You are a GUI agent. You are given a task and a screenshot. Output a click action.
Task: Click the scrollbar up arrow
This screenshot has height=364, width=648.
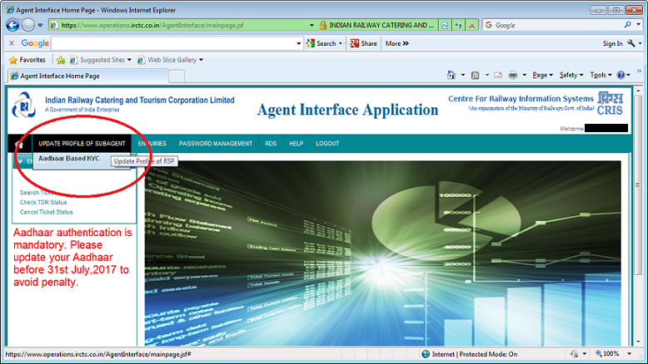tap(639, 91)
